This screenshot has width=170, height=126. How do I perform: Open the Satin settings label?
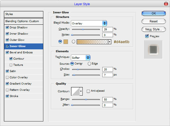tap(13, 71)
